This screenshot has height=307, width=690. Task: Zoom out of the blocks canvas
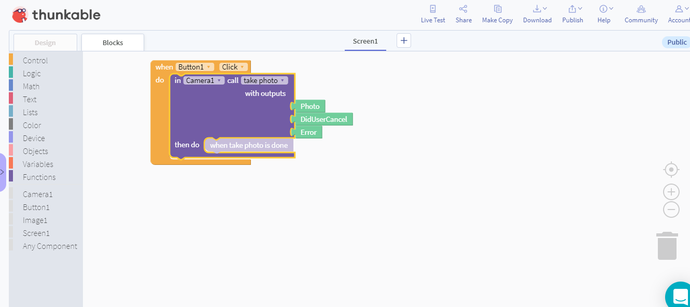click(x=671, y=210)
